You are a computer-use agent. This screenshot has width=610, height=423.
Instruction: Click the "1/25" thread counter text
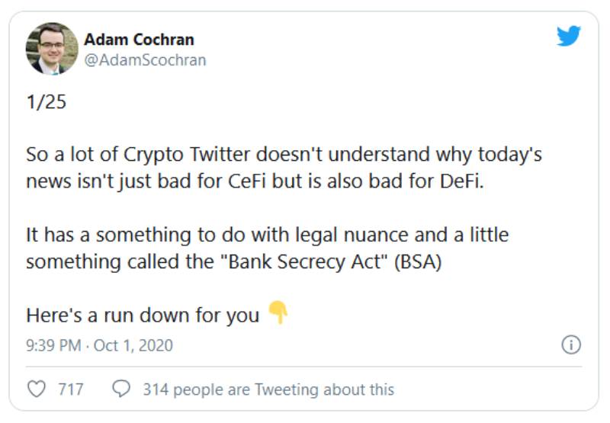46,101
